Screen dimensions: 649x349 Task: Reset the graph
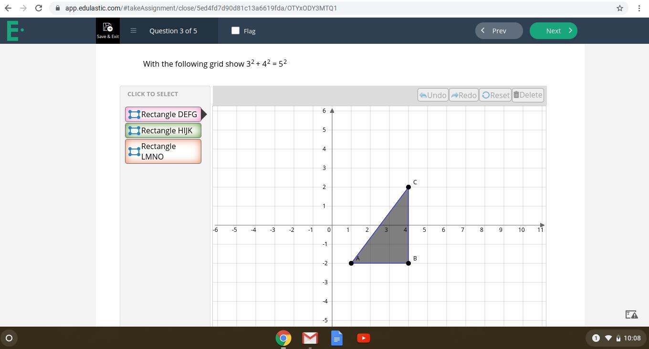(495, 95)
